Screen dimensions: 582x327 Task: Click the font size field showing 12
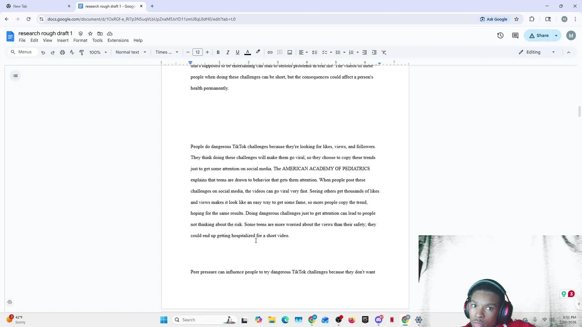tap(197, 52)
